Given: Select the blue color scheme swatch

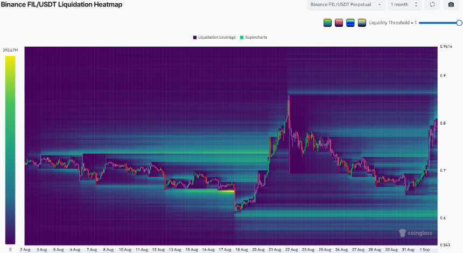Looking at the screenshot, I should 350,23.
